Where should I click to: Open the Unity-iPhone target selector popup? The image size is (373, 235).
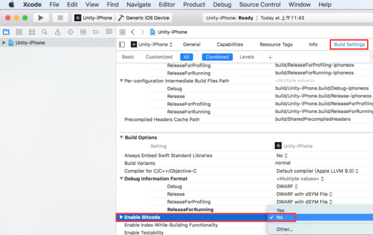point(151,45)
